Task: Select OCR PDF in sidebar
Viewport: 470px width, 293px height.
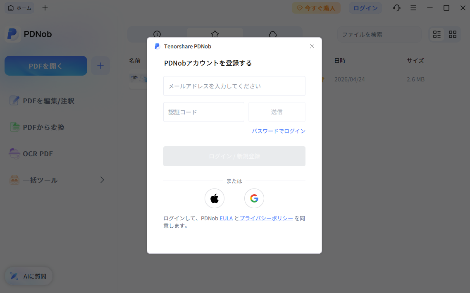Action: tap(31, 153)
